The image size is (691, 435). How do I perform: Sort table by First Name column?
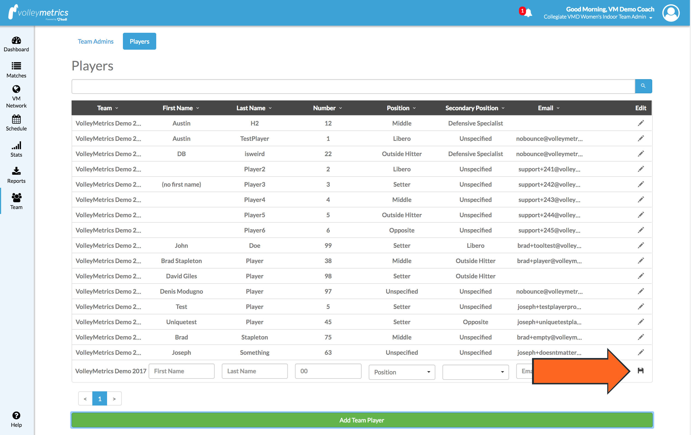[181, 108]
